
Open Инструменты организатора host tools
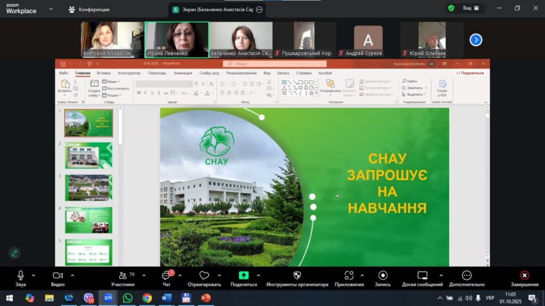(297, 276)
